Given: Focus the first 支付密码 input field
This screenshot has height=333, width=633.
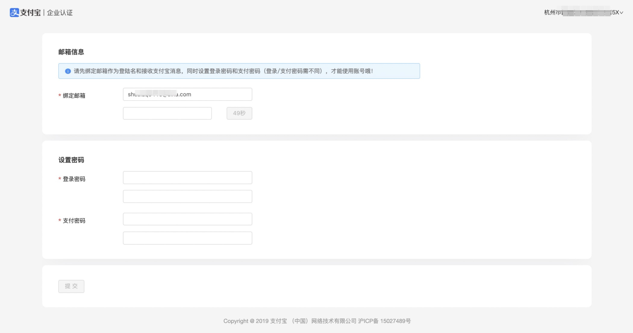Looking at the screenshot, I should click(187, 219).
